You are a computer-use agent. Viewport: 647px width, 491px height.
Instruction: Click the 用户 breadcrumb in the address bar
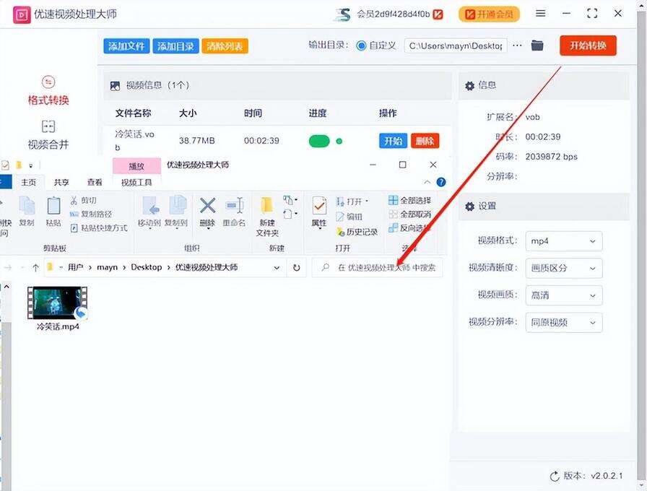pyautogui.click(x=76, y=268)
